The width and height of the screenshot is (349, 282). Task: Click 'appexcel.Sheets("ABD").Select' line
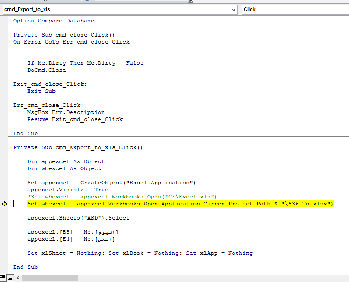tap(78, 218)
